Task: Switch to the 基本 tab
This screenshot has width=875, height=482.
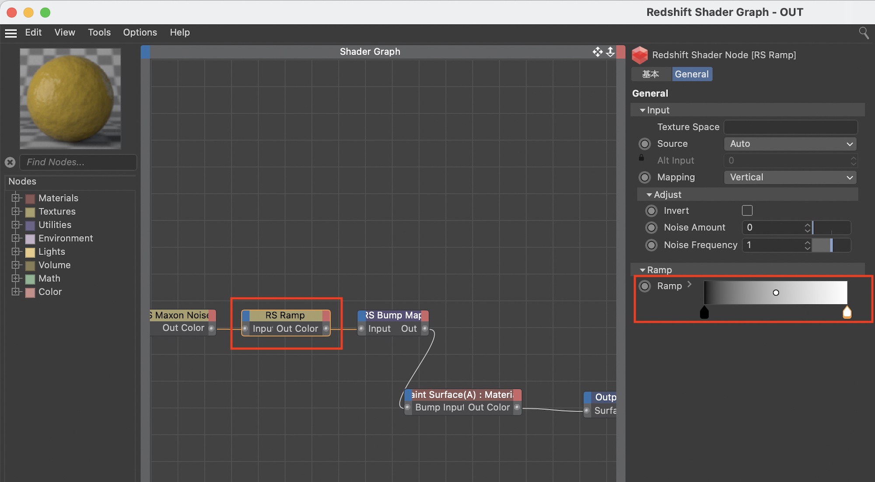Action: click(650, 74)
